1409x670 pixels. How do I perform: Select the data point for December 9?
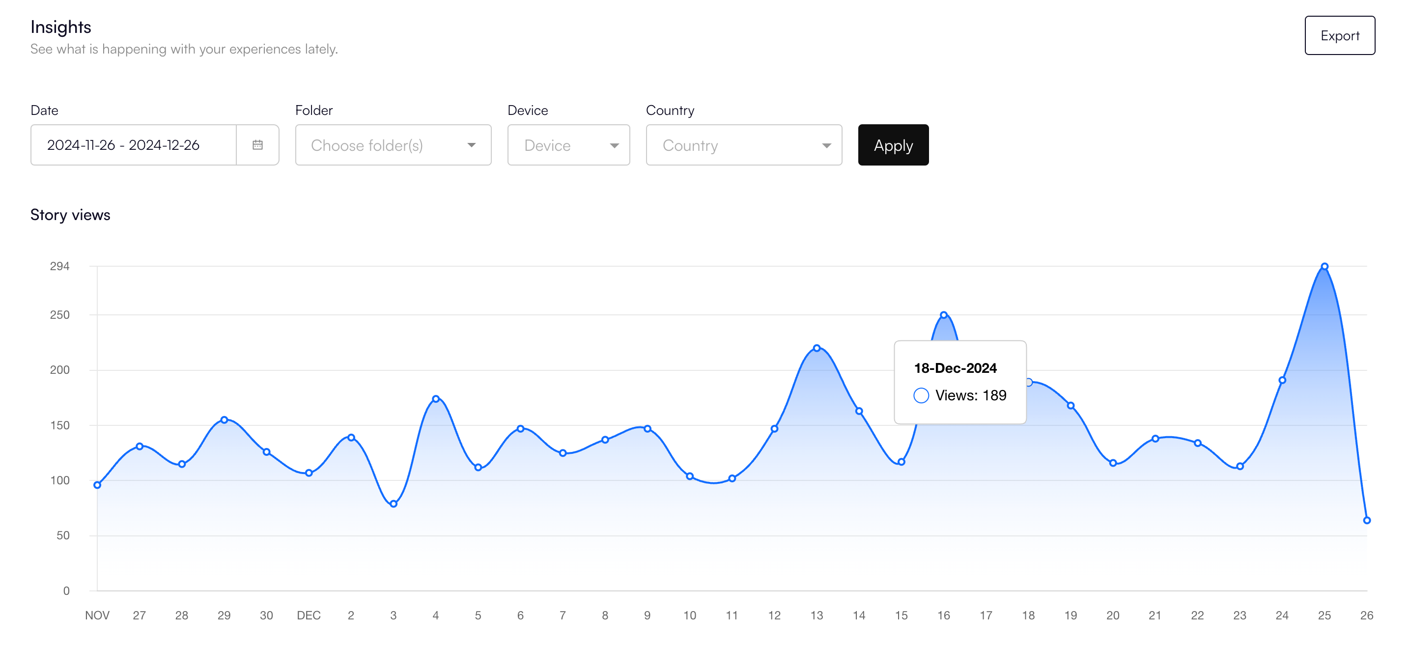pyautogui.click(x=648, y=429)
